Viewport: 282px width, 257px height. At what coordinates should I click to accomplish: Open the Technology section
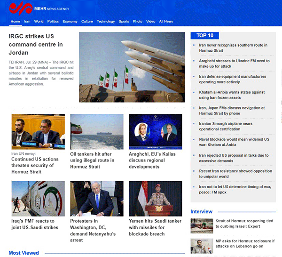click(x=106, y=22)
